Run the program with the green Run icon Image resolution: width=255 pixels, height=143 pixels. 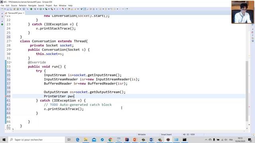tap(41, 9)
